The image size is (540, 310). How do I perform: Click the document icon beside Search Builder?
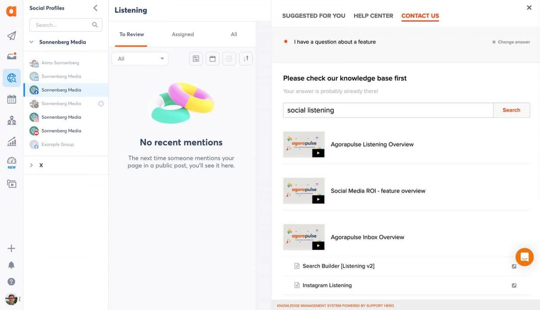(297, 266)
